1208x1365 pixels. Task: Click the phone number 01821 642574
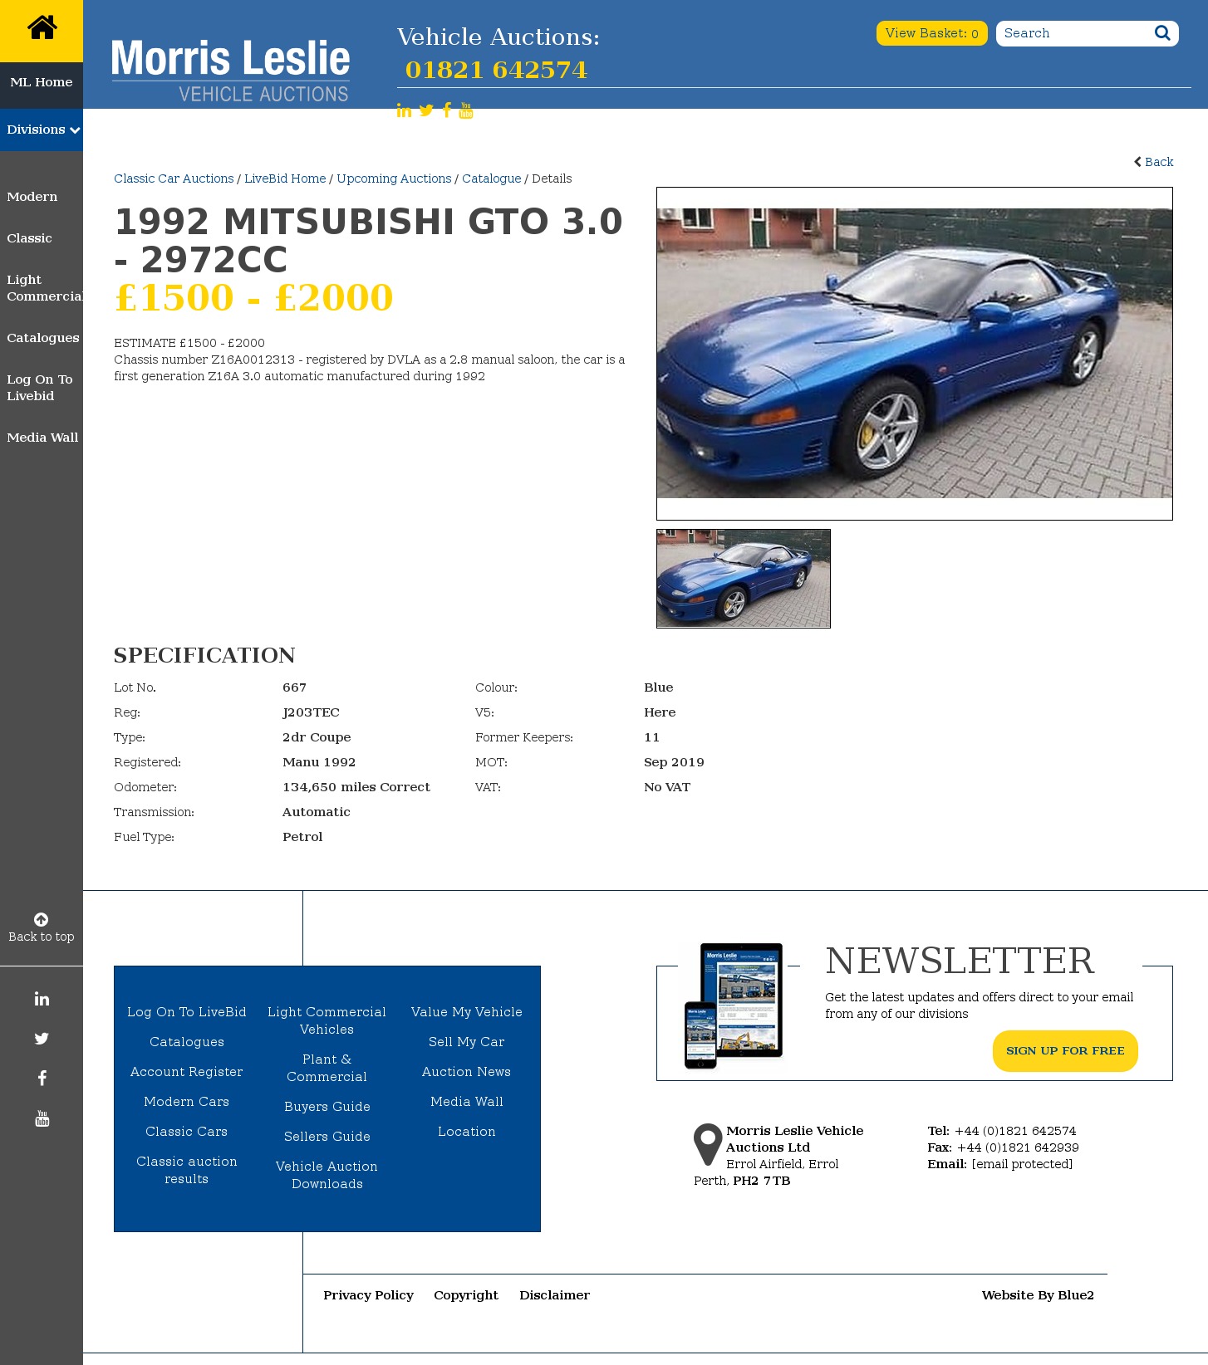tap(496, 70)
